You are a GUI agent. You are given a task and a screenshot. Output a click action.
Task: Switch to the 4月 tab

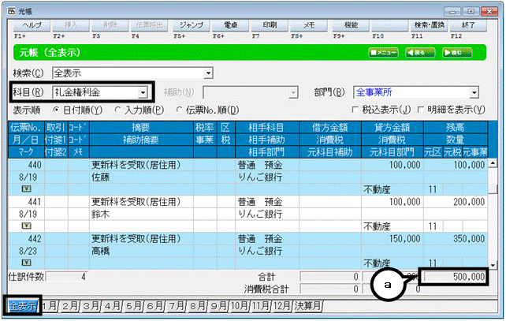112,305
